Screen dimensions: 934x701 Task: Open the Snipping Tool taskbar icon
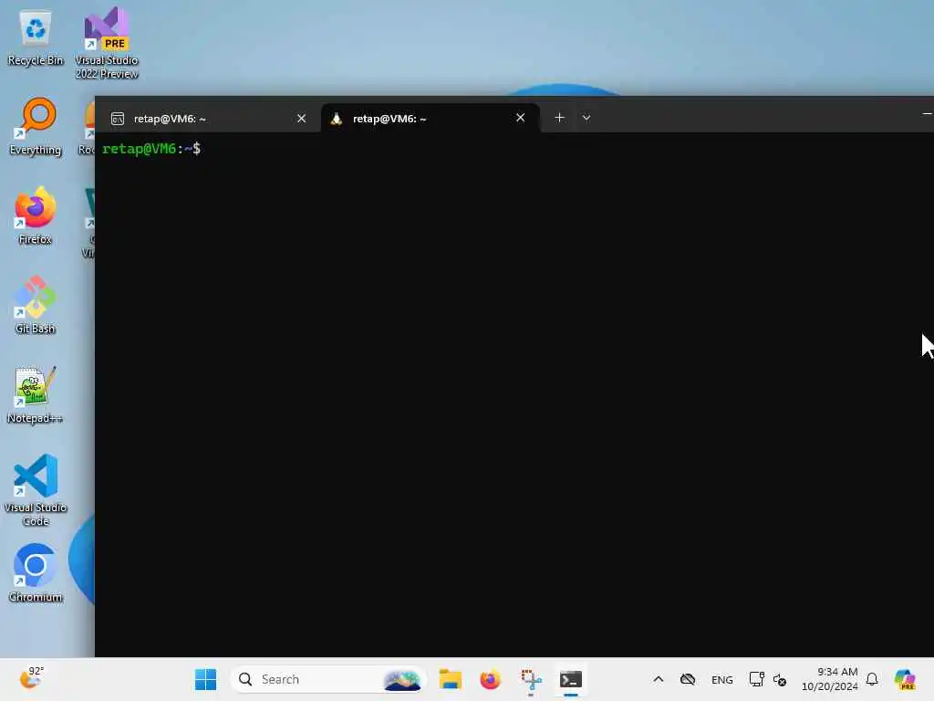pyautogui.click(x=531, y=679)
